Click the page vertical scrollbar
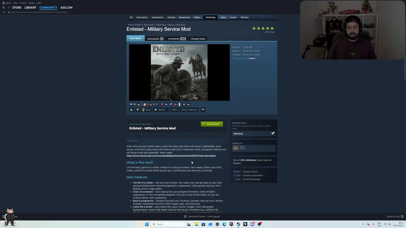This screenshot has height=228, width=406. 405,47
